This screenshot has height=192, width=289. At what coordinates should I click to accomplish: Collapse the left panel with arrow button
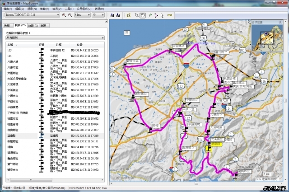[x=106, y=21]
